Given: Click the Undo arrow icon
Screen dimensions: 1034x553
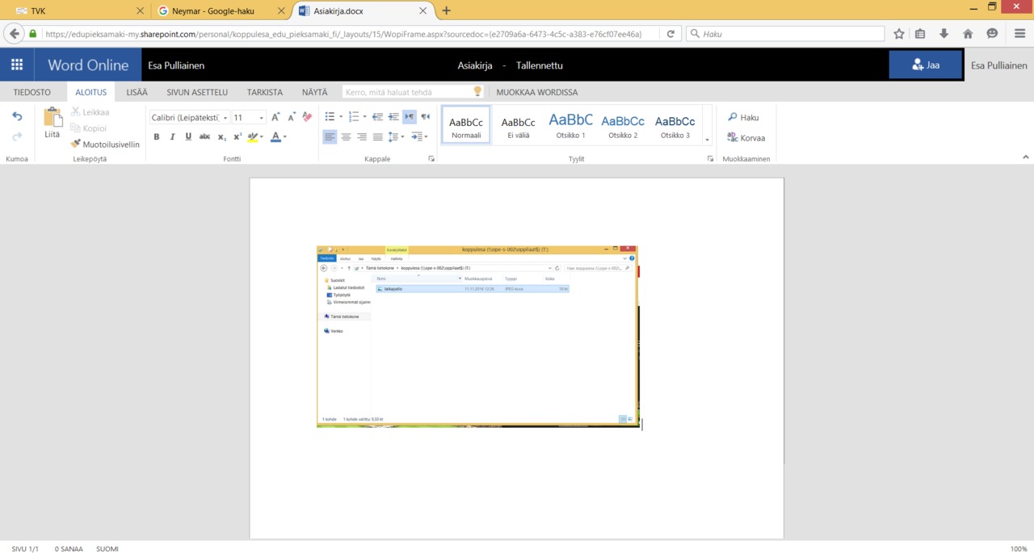Looking at the screenshot, I should coord(17,117).
